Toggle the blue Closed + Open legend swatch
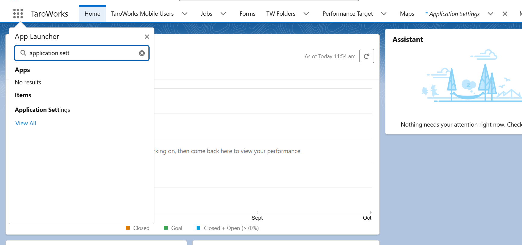The image size is (522, 245). (198, 228)
